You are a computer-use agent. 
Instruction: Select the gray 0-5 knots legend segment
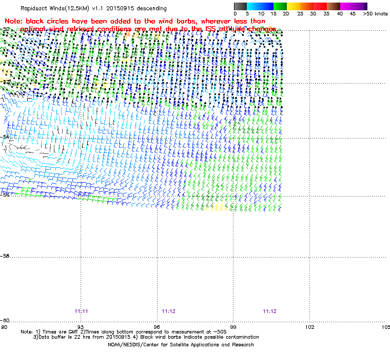(x=240, y=6)
